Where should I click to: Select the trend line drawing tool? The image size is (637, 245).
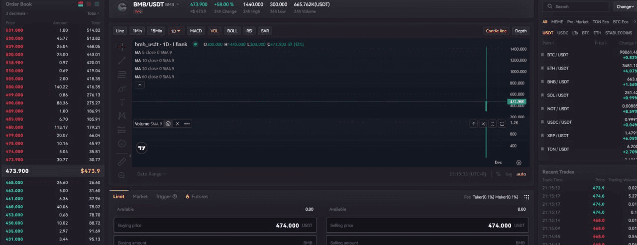coord(122,61)
